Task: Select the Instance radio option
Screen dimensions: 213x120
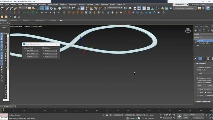Action: click(x=206, y=93)
